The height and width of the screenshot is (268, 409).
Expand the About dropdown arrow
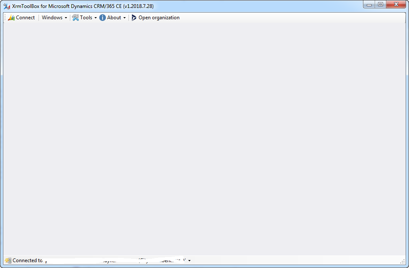click(124, 18)
